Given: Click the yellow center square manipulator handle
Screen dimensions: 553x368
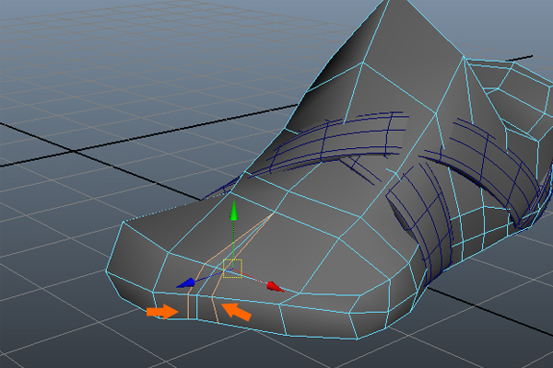Looking at the screenshot, I should click(233, 269).
